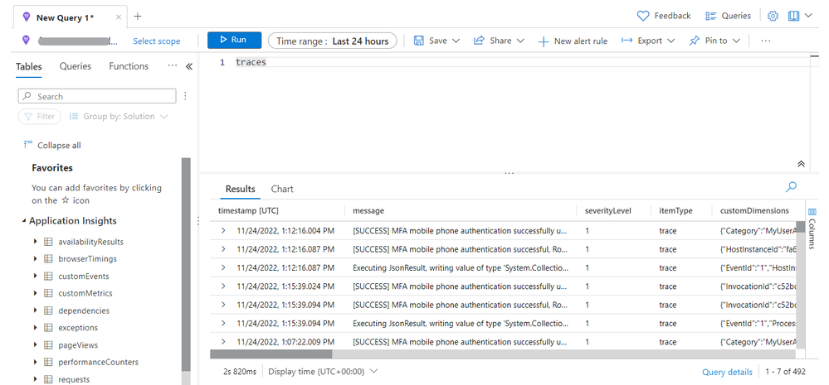
Task: Switch to the Queries side panel tab
Action: pyautogui.click(x=75, y=66)
